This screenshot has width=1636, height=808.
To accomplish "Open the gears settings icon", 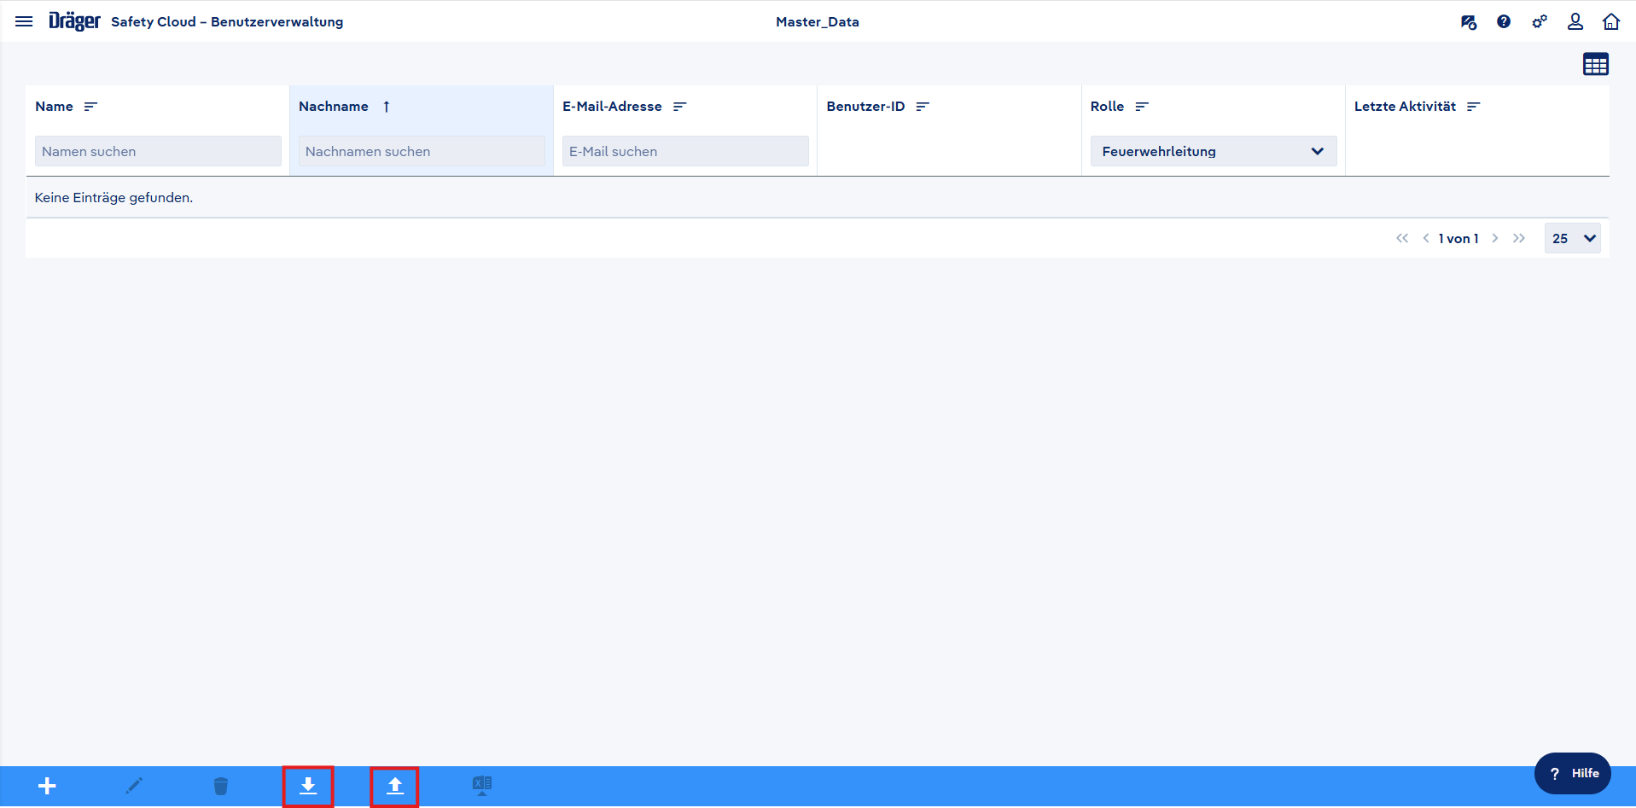I will (1540, 22).
